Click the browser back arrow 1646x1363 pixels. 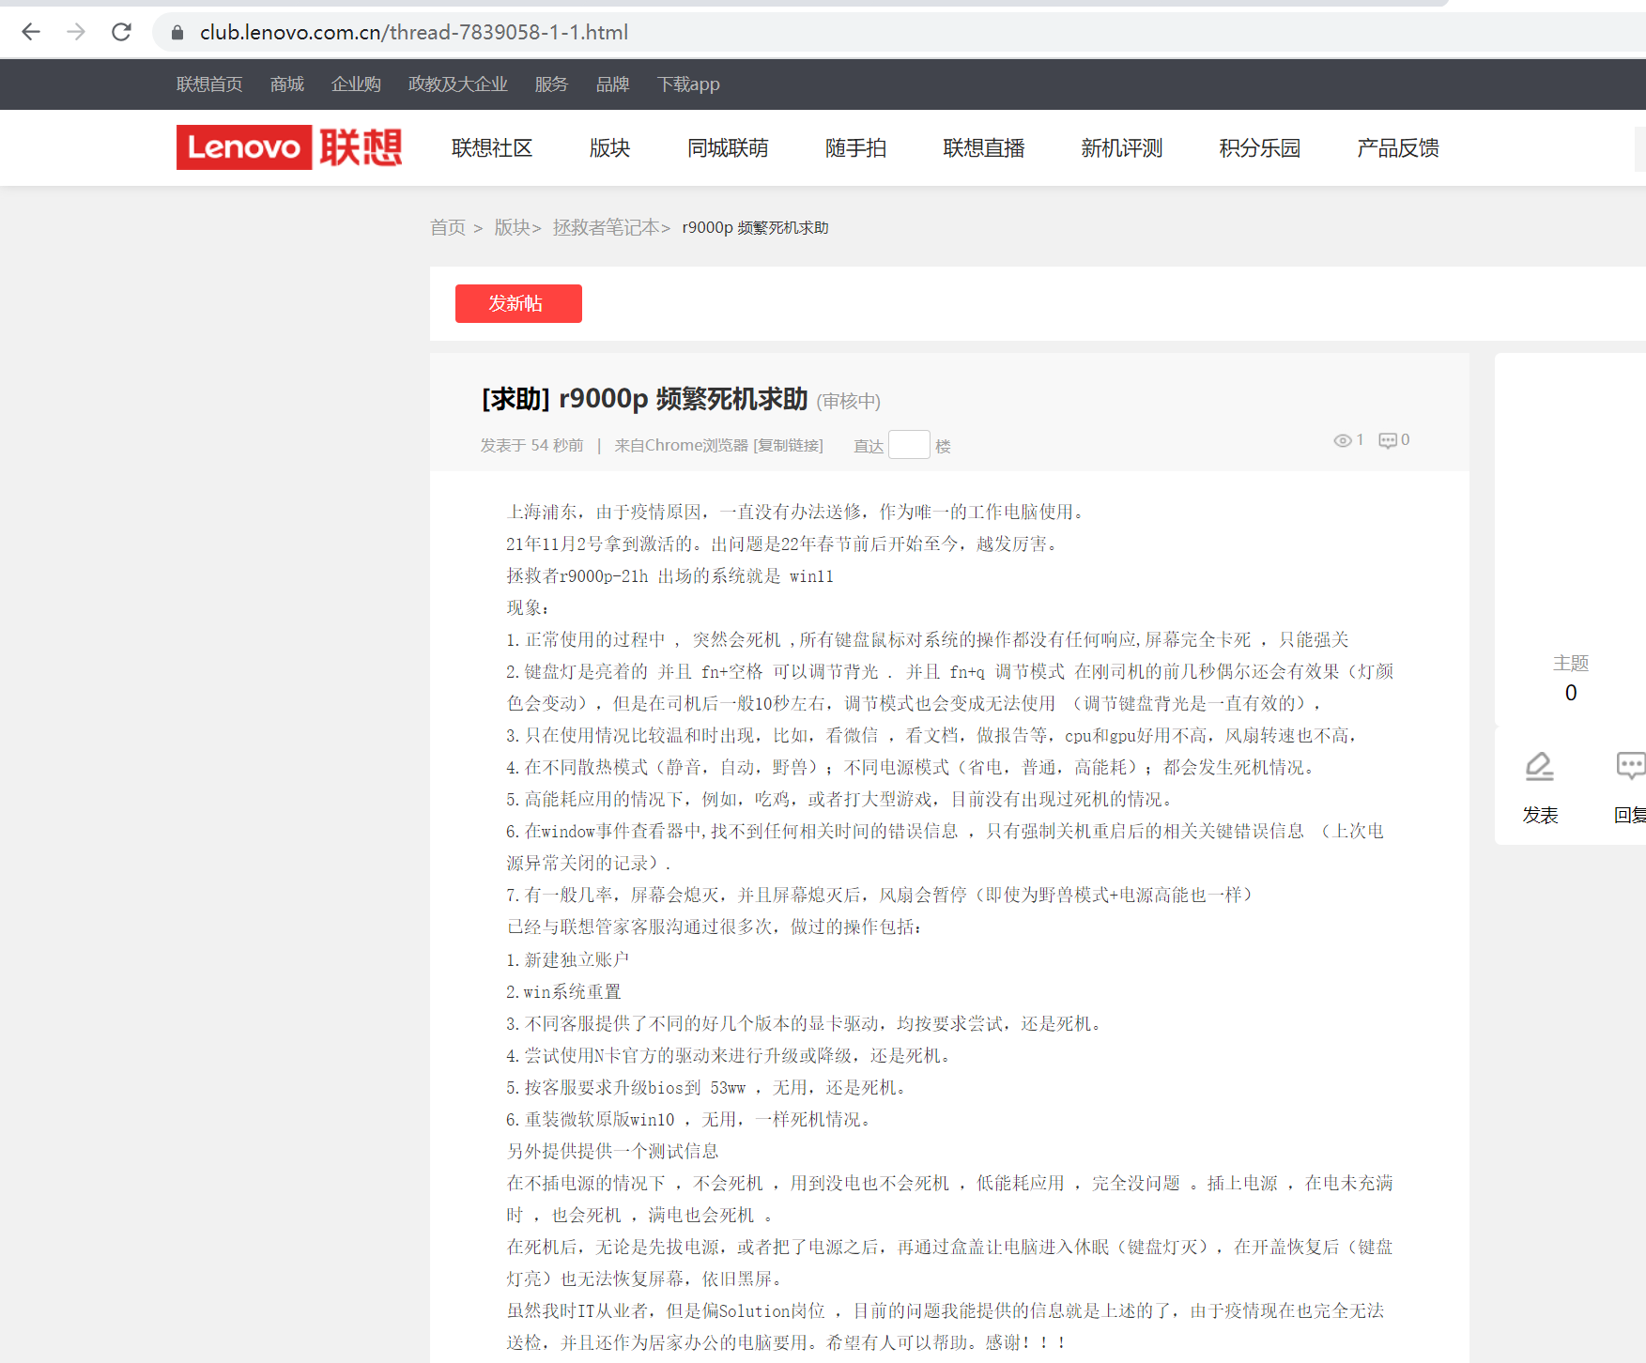point(31,32)
